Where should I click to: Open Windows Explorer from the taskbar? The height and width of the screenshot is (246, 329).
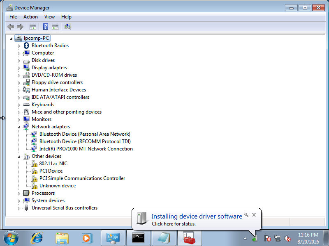[62, 238]
